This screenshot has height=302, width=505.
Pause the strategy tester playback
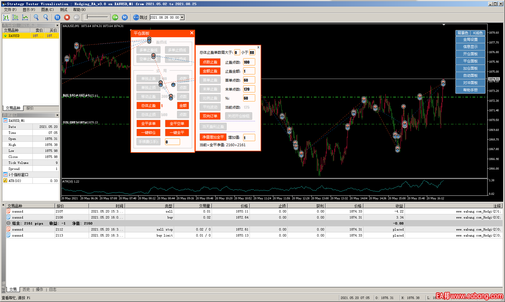coord(57,17)
